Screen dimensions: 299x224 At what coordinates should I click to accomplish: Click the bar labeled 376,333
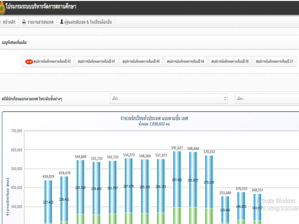coord(241,208)
